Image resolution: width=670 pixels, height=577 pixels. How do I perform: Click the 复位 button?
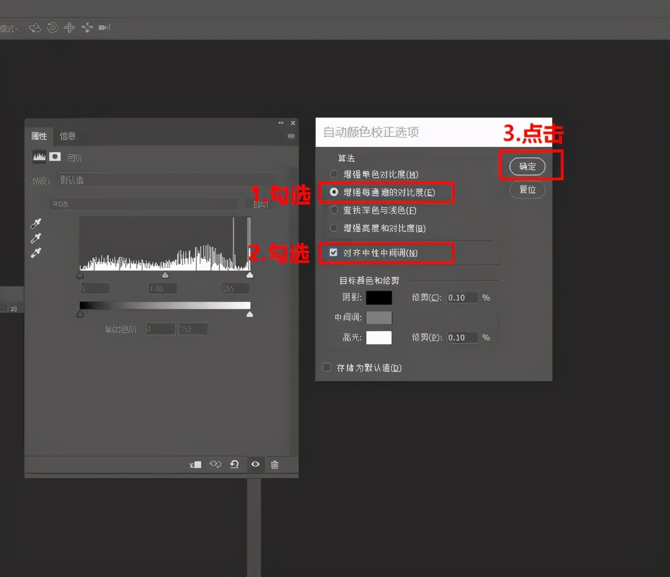click(527, 190)
